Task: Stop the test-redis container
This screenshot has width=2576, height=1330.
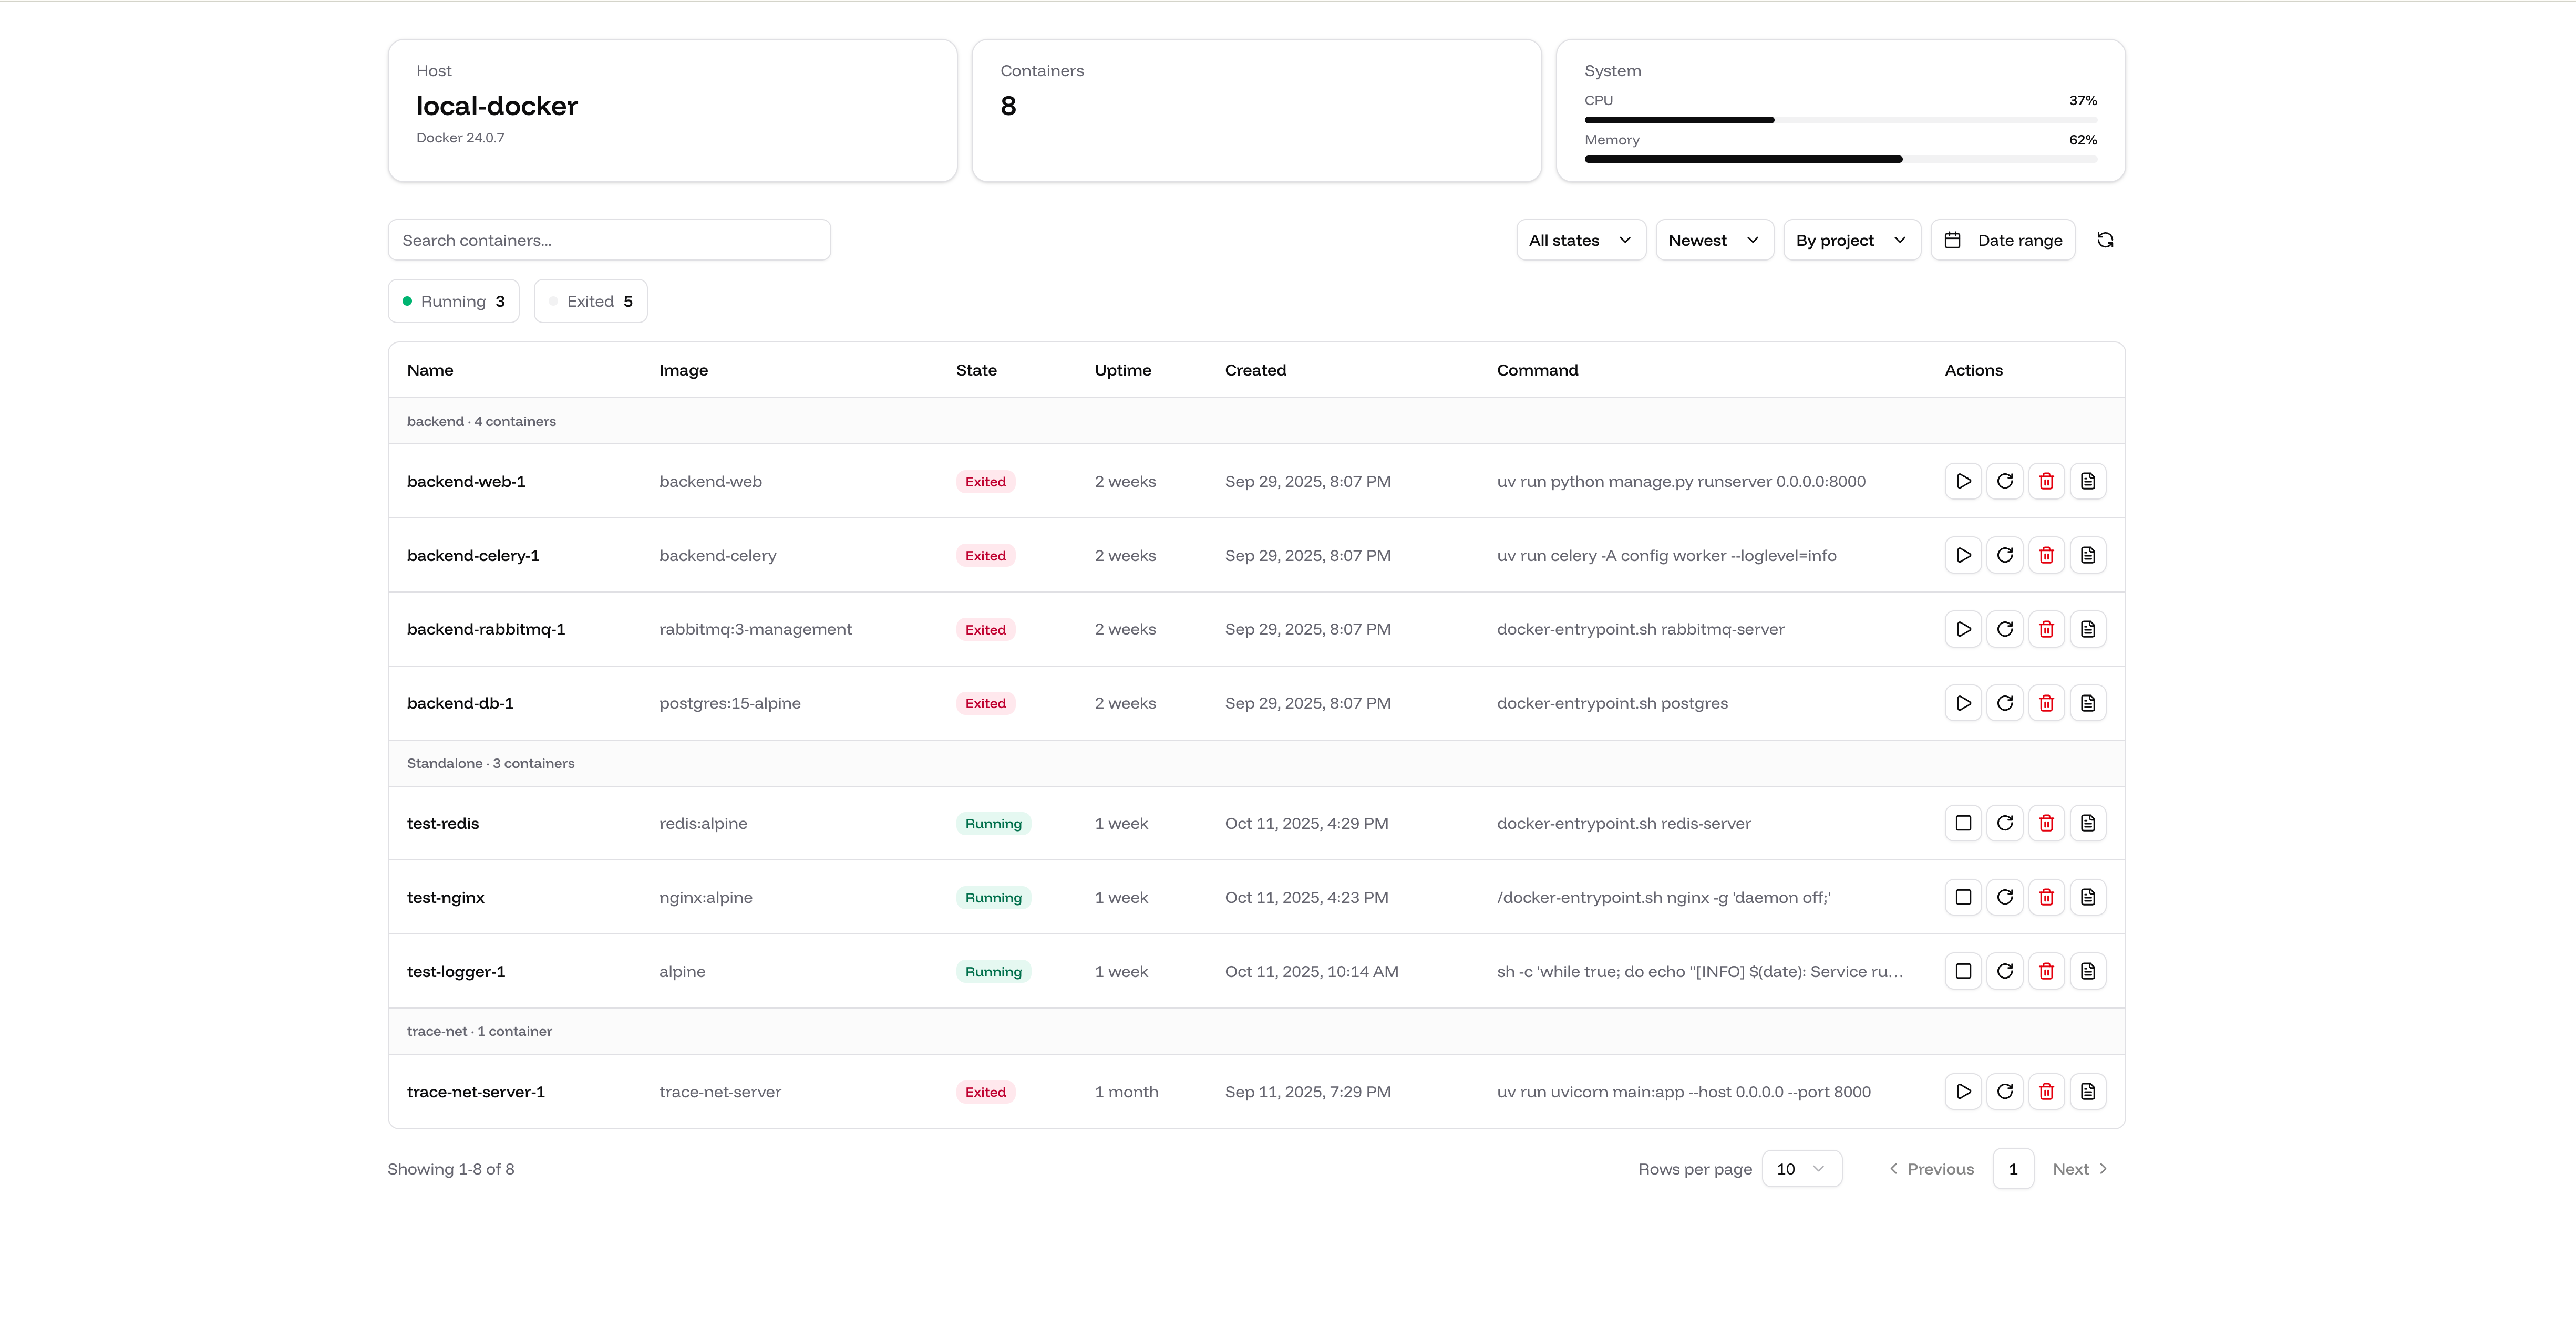Action: pos(1963,823)
